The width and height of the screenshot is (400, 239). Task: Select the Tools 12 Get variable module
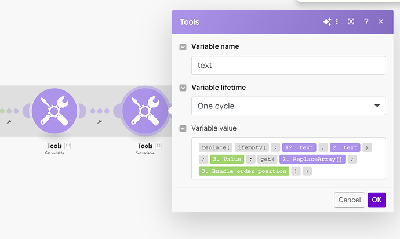(x=54, y=110)
